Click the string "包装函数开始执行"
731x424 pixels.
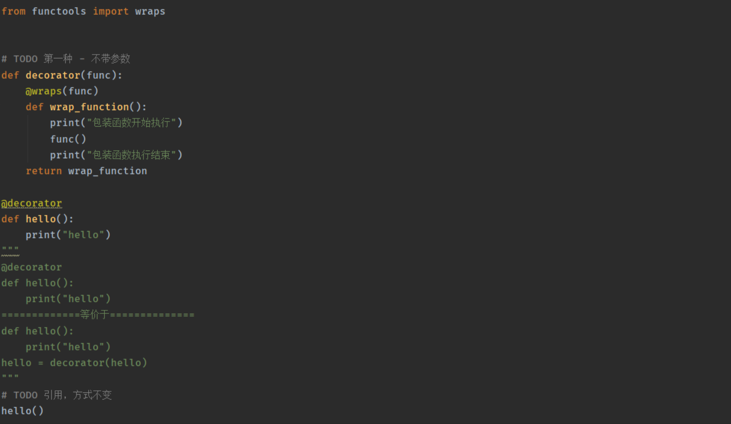coord(131,123)
